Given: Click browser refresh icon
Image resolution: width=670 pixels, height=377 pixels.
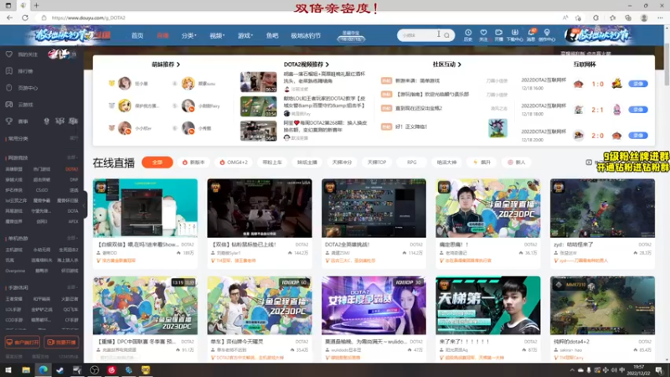Looking at the screenshot, I should 25,18.
